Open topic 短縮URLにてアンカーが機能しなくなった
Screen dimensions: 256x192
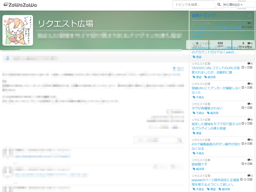click(216, 90)
